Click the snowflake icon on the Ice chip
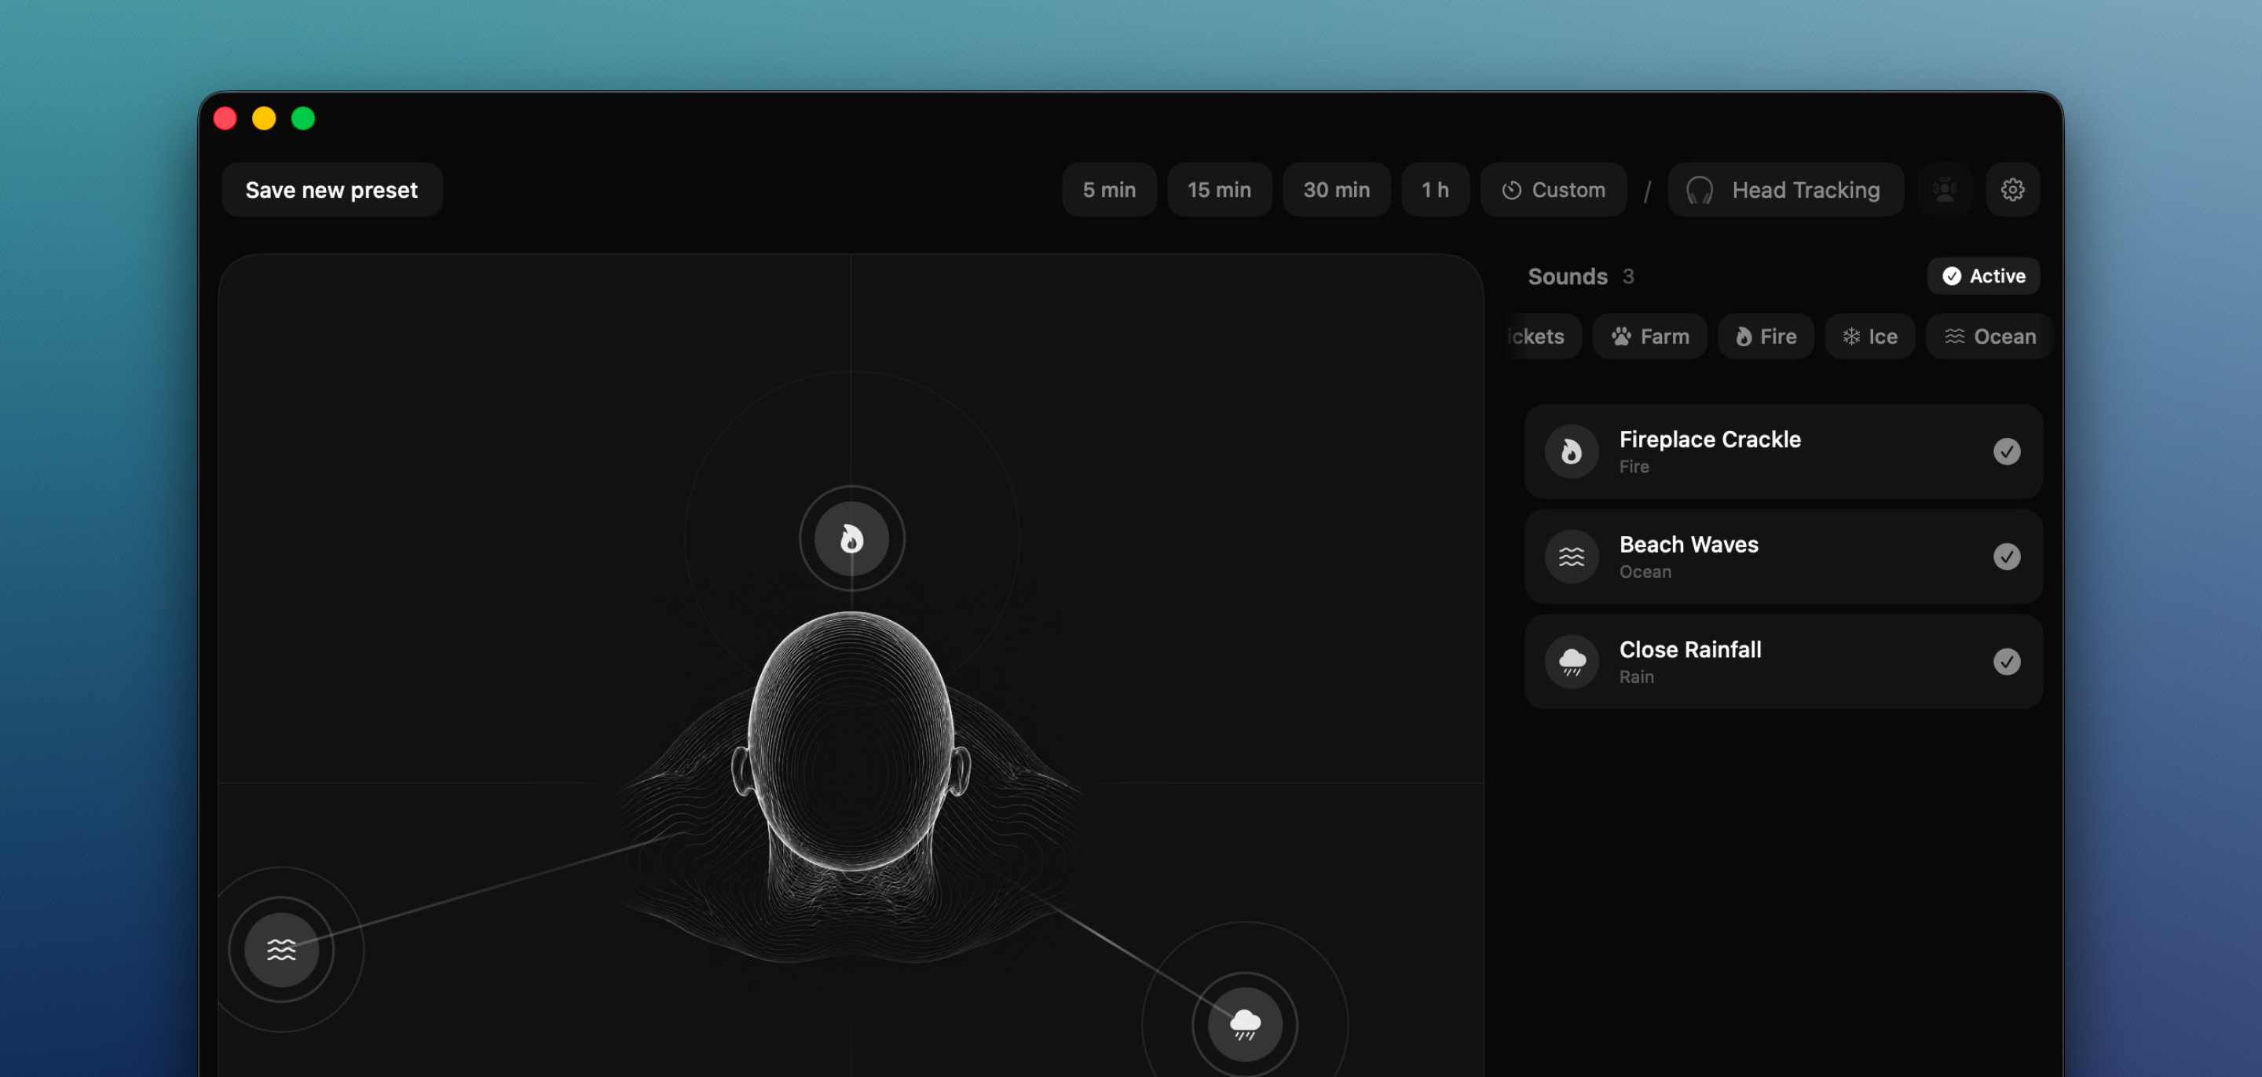2262x1077 pixels. (1851, 336)
